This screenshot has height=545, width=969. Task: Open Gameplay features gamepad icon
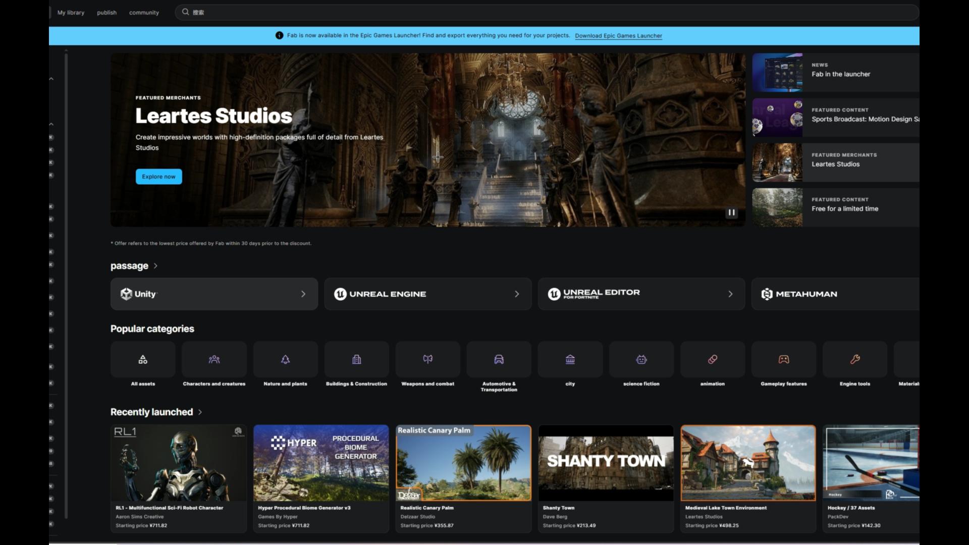pos(783,360)
